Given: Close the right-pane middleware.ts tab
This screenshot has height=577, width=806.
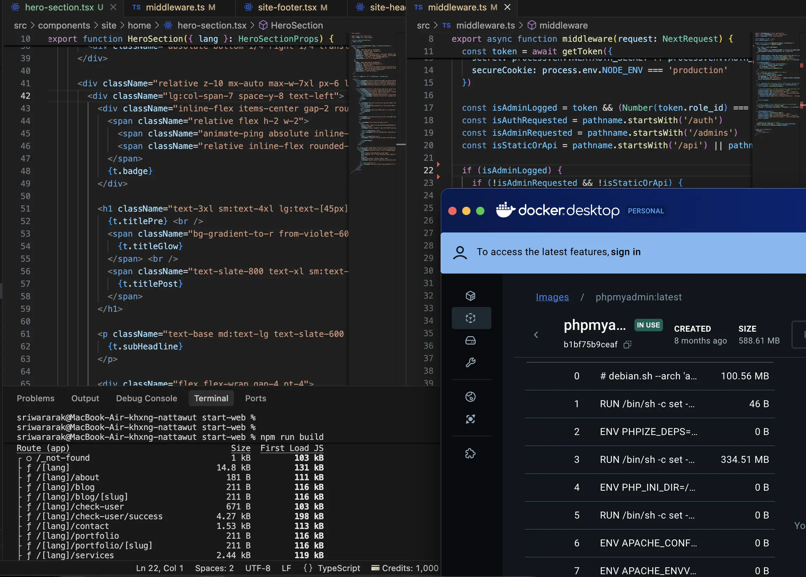Looking at the screenshot, I should pos(508,7).
